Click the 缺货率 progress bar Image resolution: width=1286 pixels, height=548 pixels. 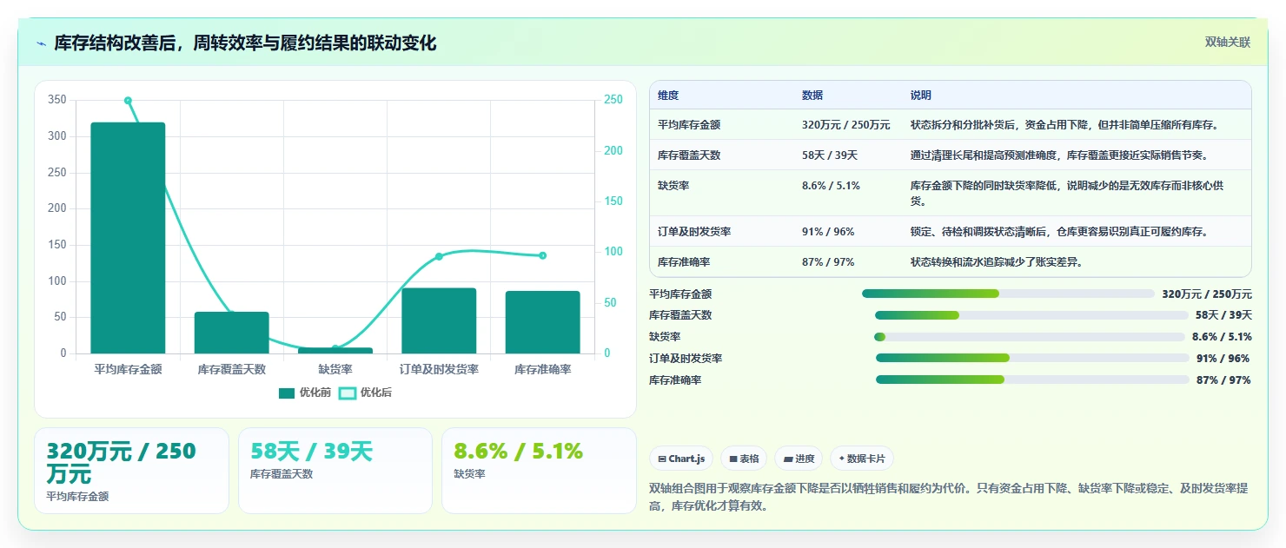click(x=1030, y=337)
